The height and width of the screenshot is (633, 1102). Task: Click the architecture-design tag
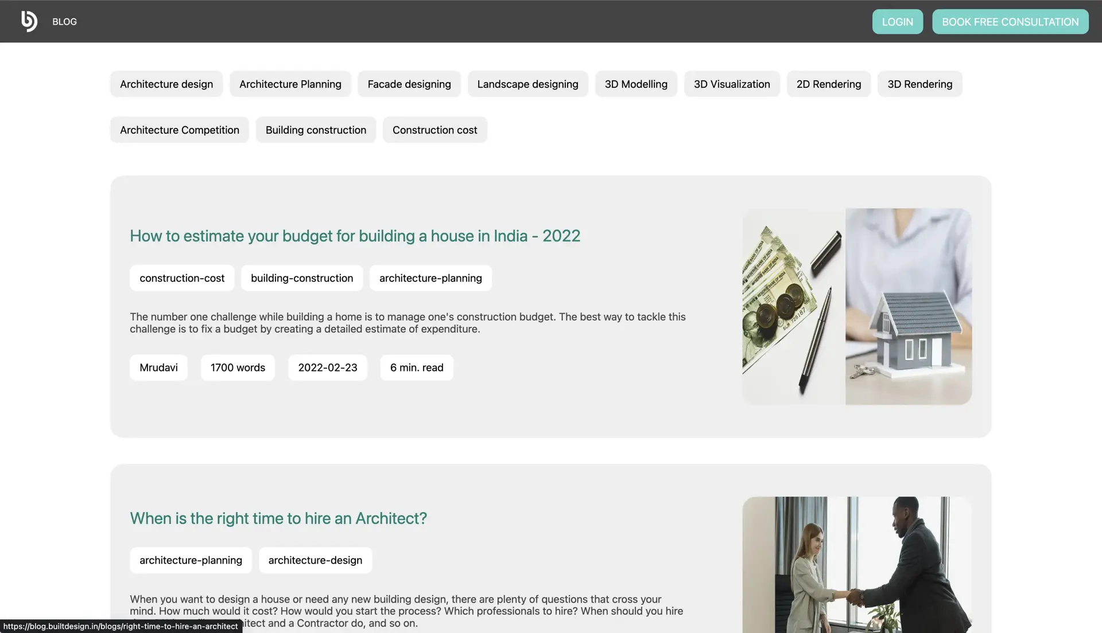pyautogui.click(x=315, y=560)
